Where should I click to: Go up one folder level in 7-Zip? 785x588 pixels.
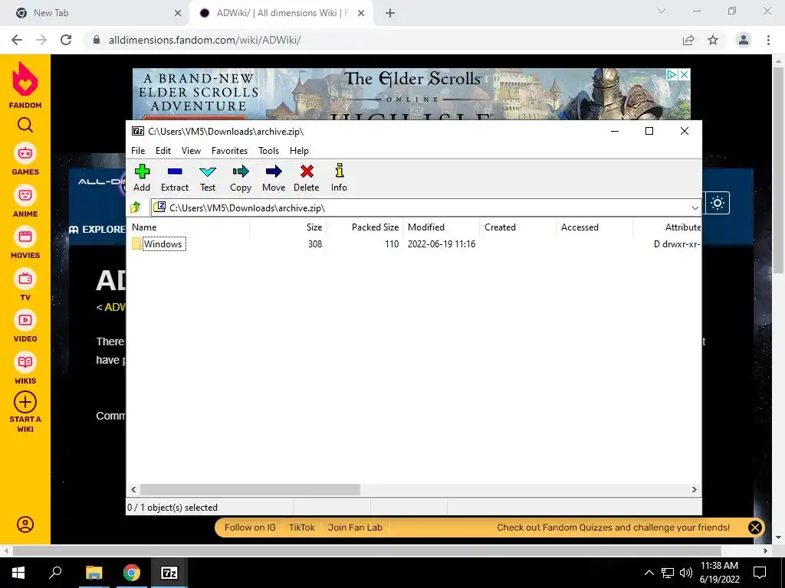pos(136,207)
